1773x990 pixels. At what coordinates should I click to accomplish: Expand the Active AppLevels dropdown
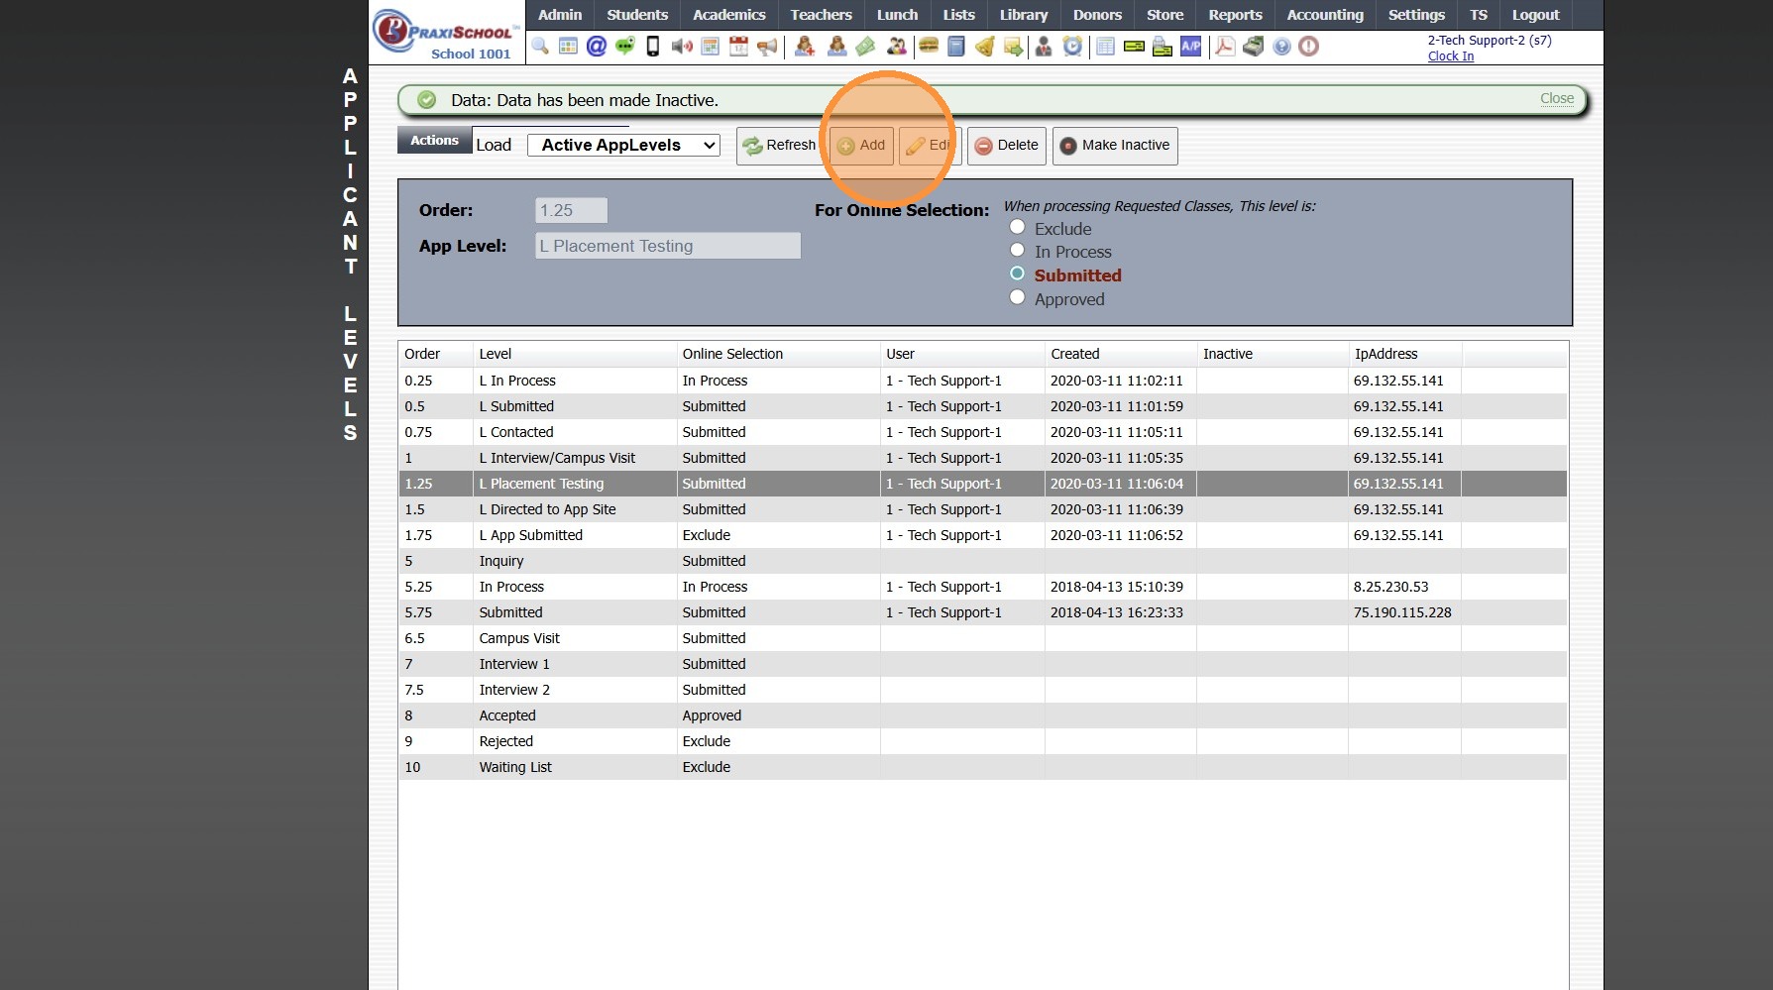tap(623, 146)
